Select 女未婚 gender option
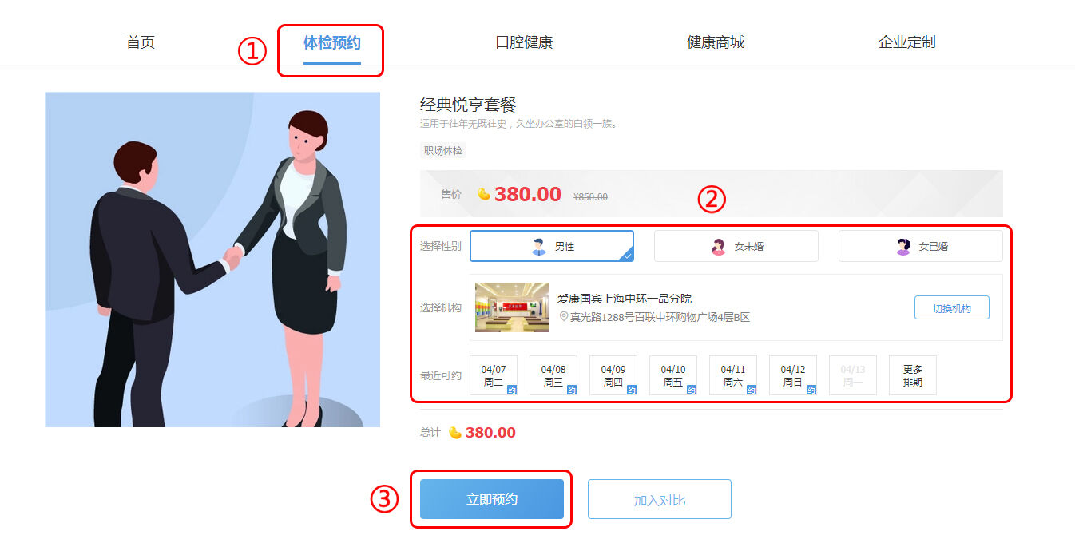The image size is (1075, 555). tap(736, 246)
